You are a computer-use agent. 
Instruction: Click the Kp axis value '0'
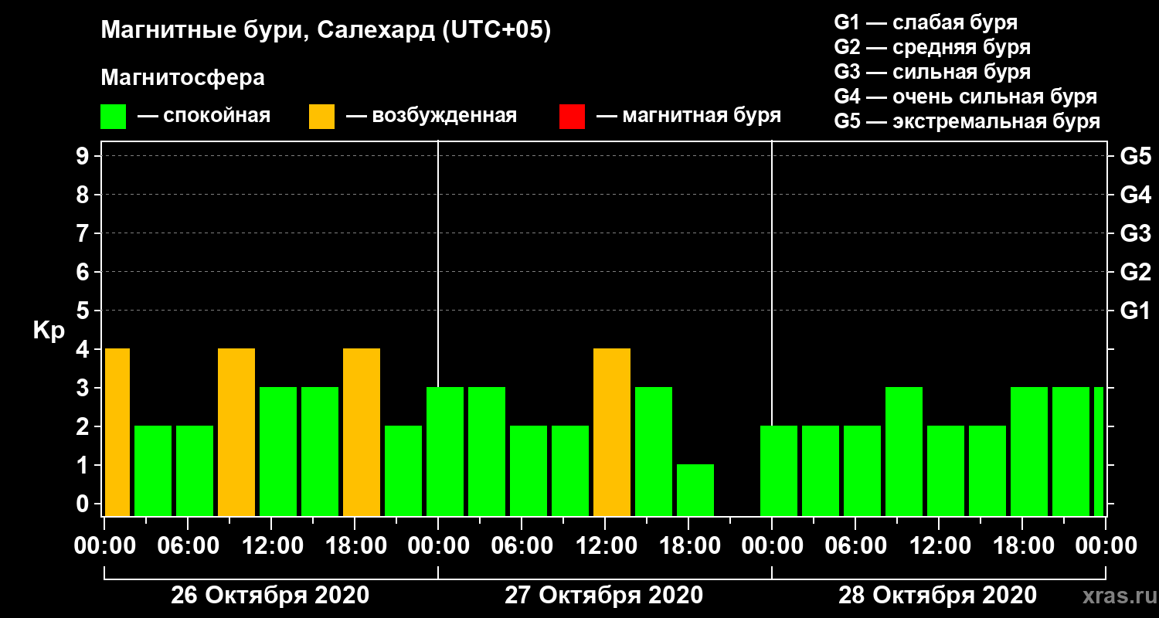(x=84, y=504)
